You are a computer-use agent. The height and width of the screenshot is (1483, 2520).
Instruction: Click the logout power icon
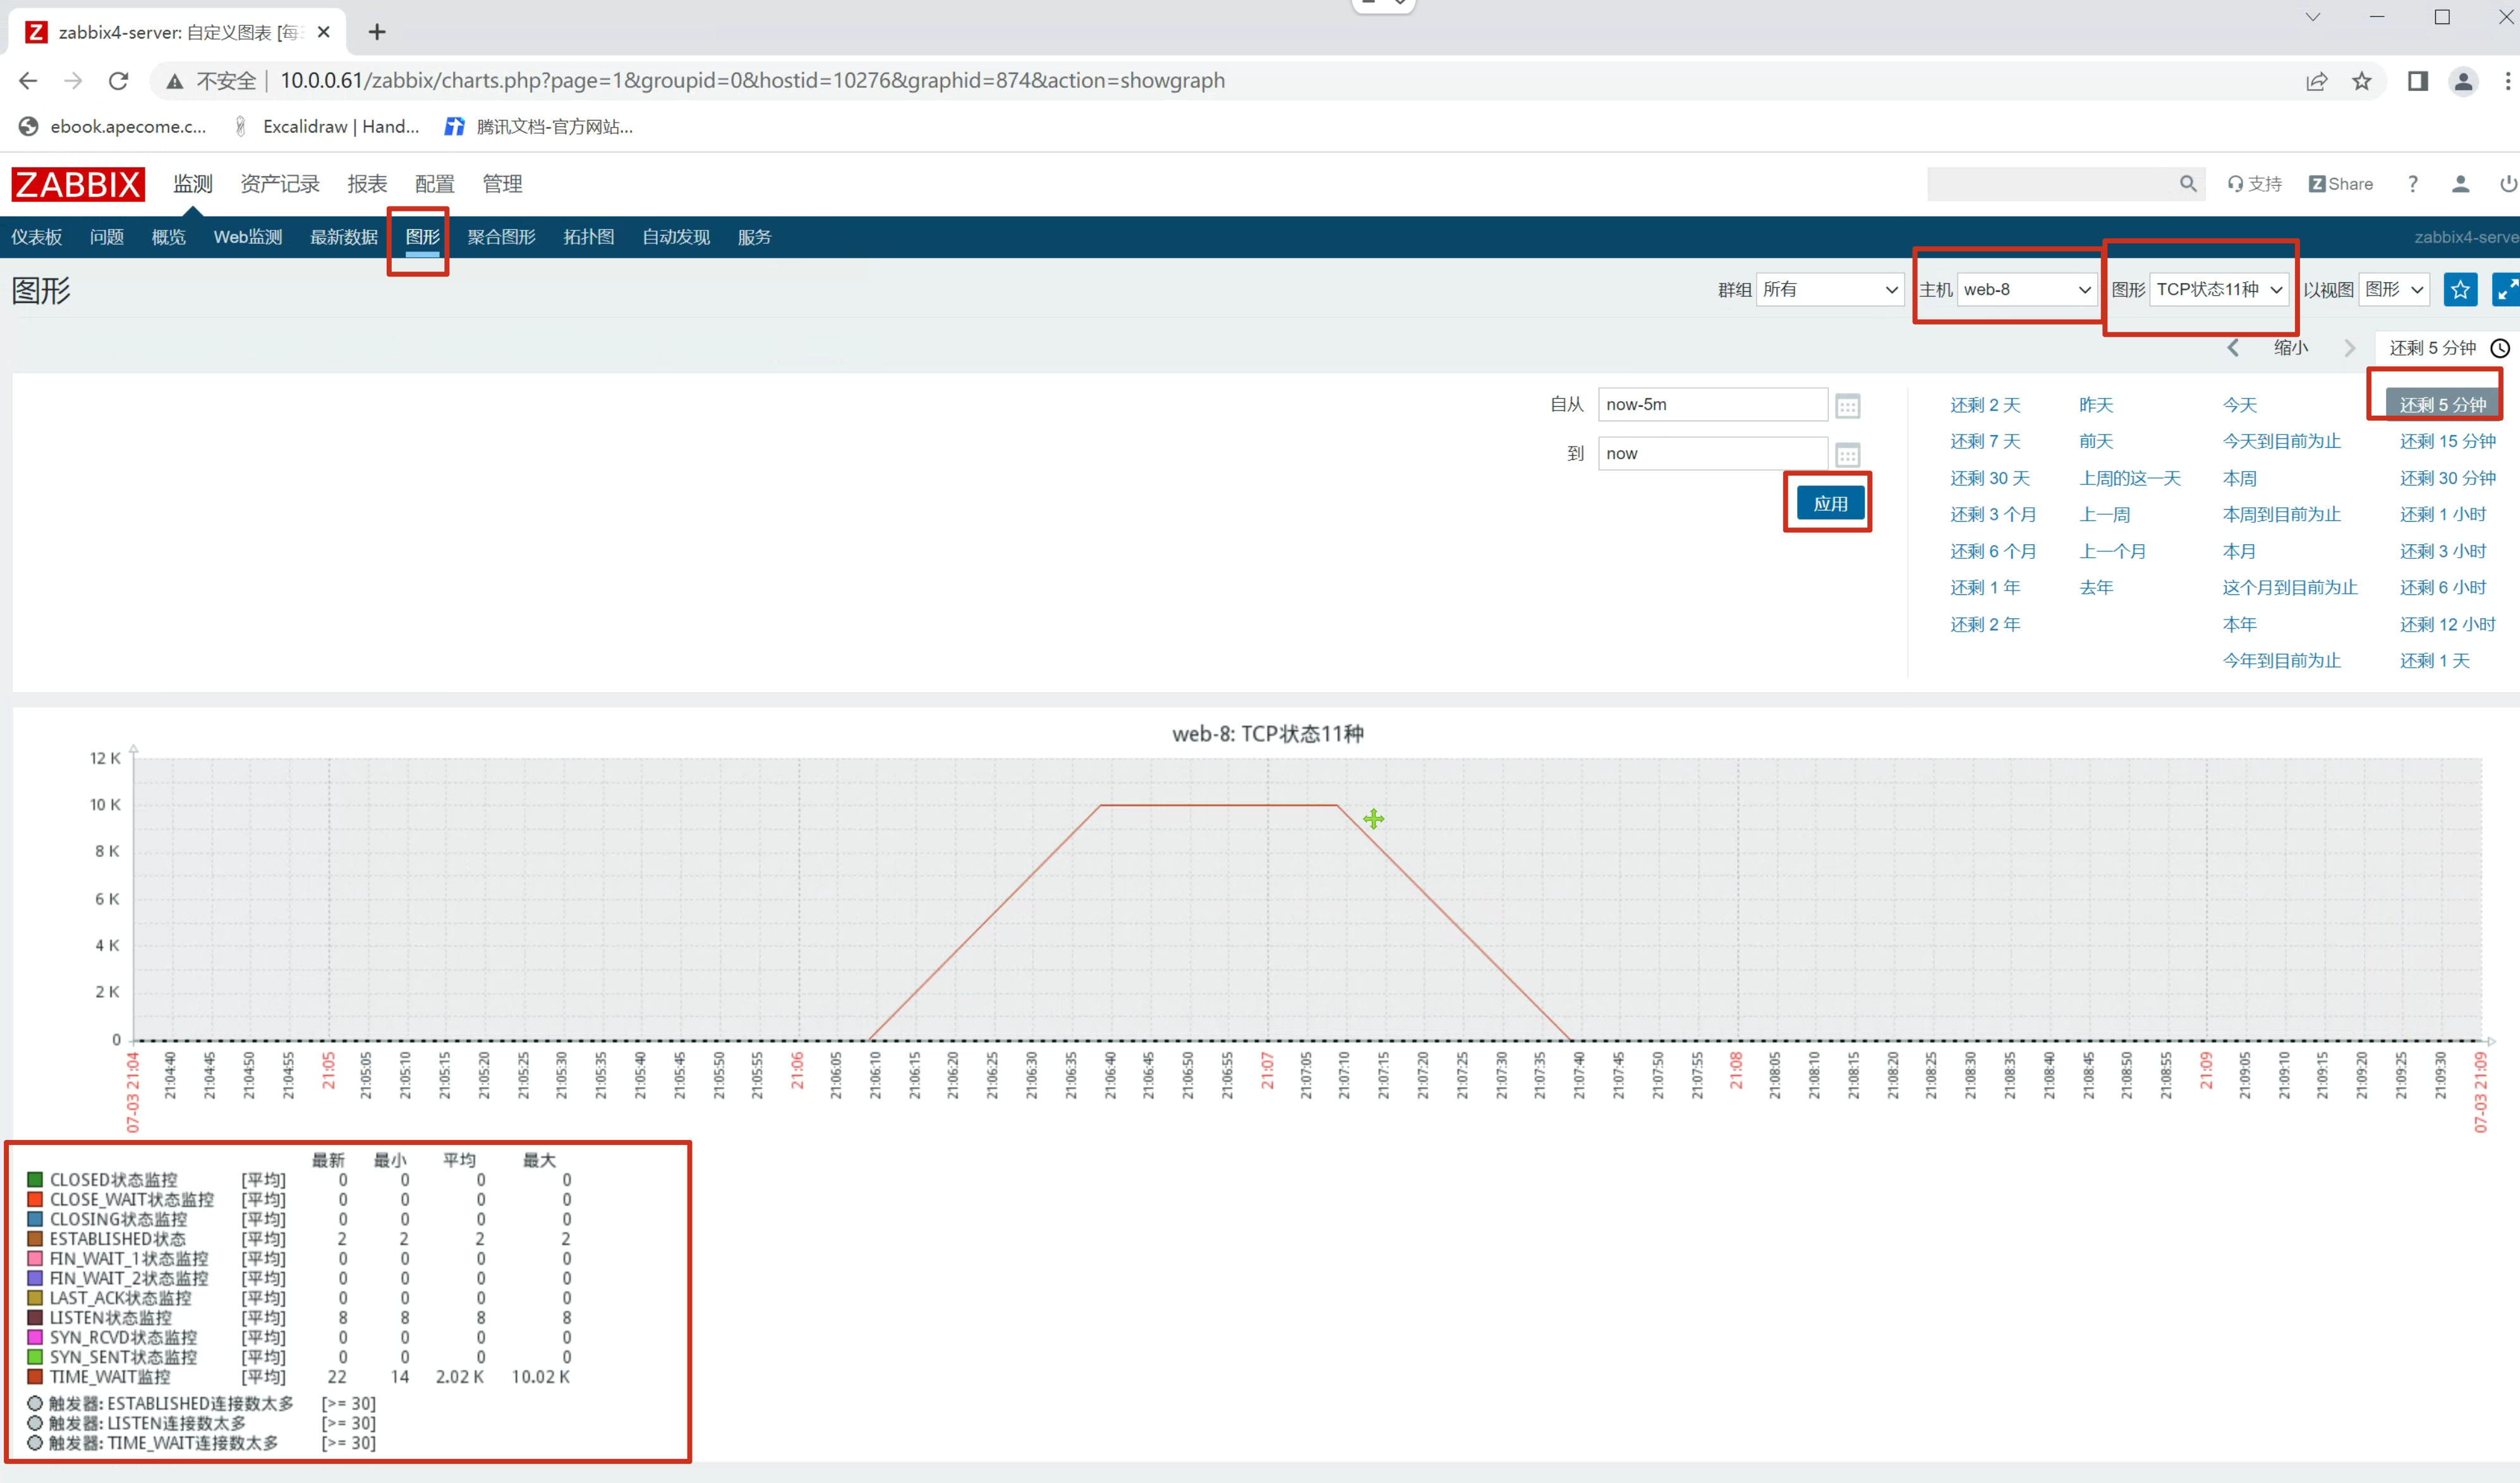click(x=2507, y=184)
